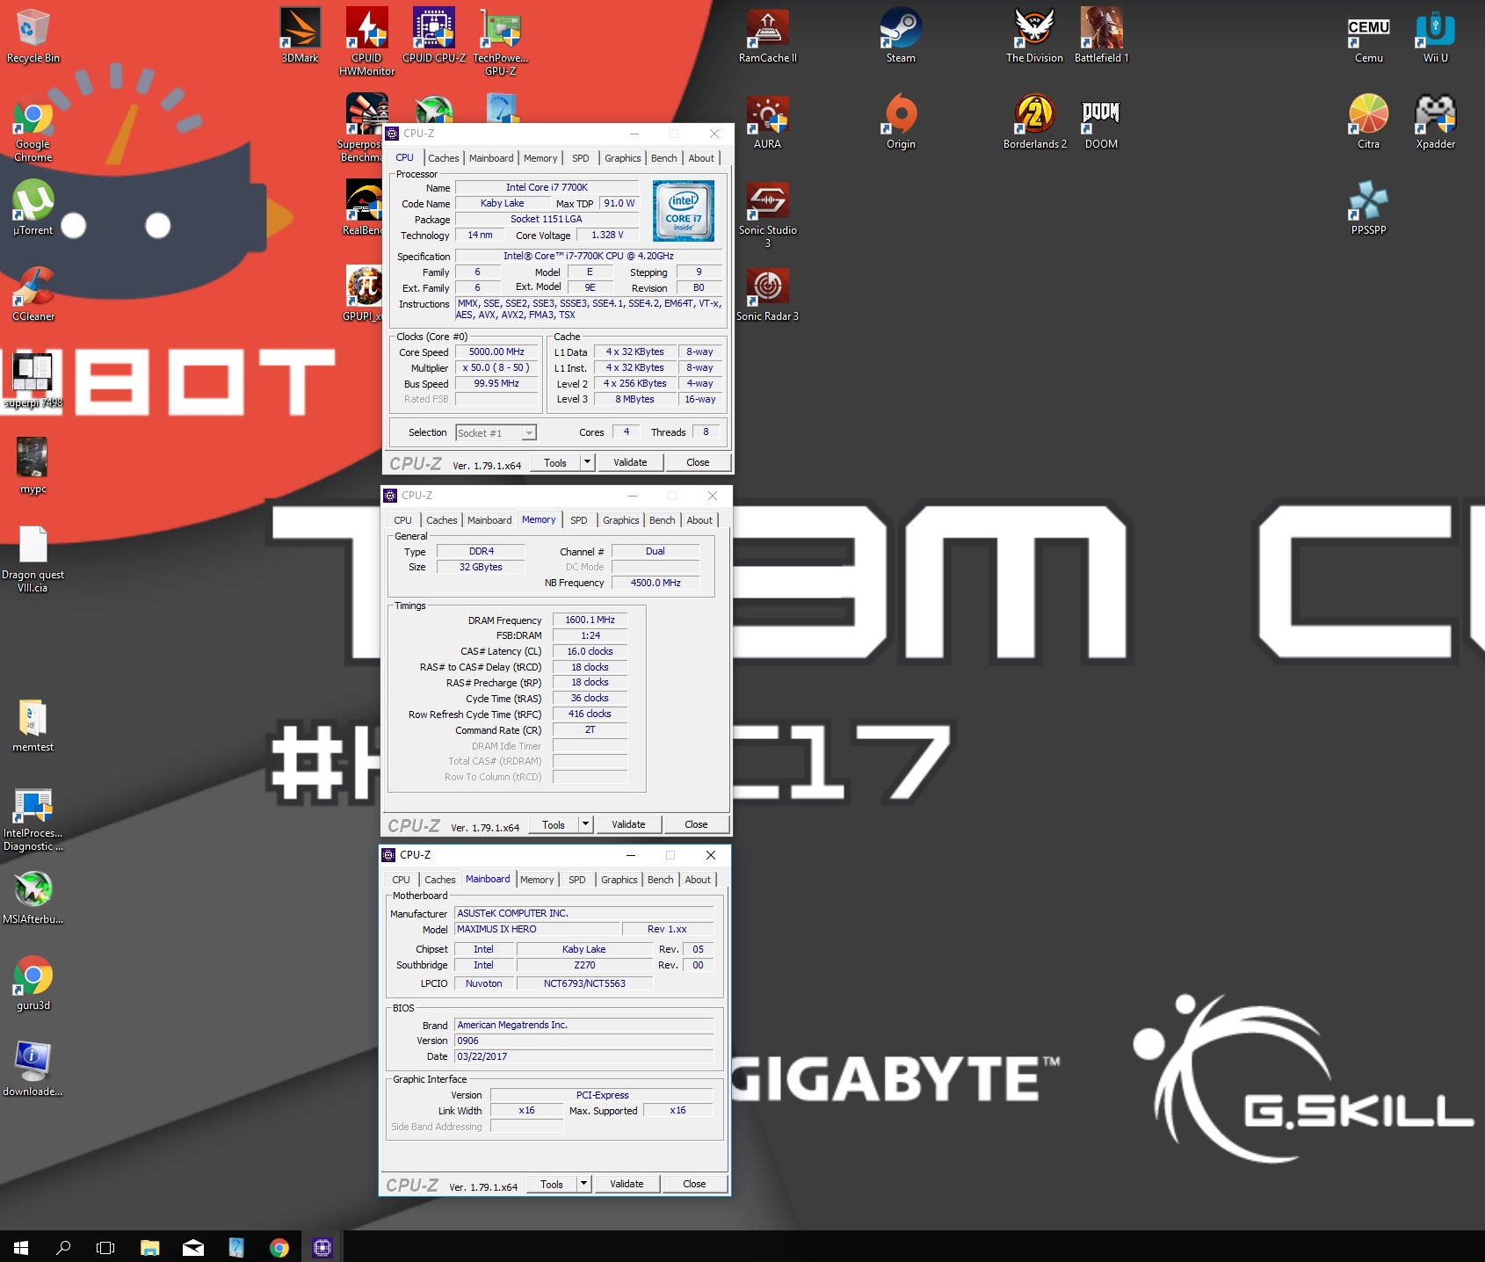This screenshot has width=1485, height=1262.
Task: Open the Socket #1 selection dropdown
Action: (x=496, y=432)
